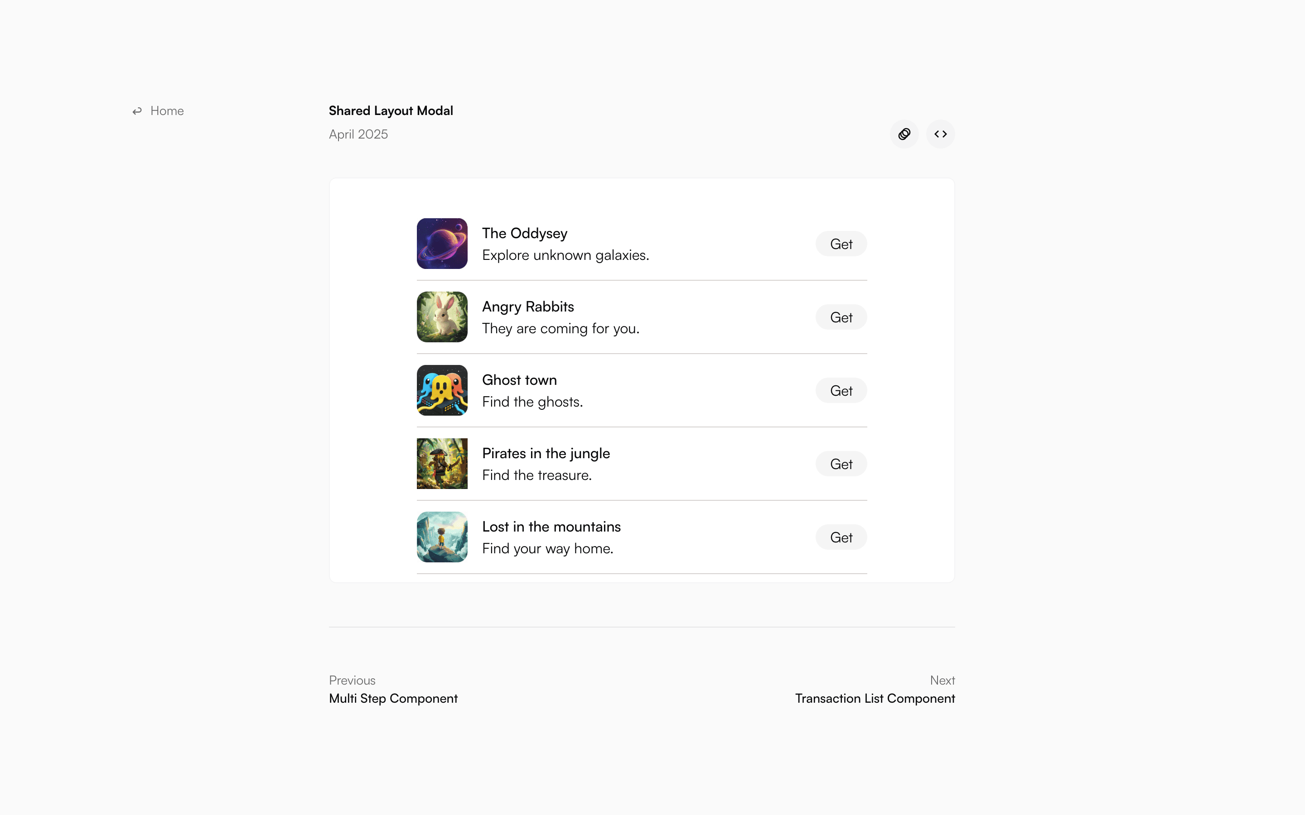Click The Oddysey title text
This screenshot has height=815, width=1305.
[525, 233]
